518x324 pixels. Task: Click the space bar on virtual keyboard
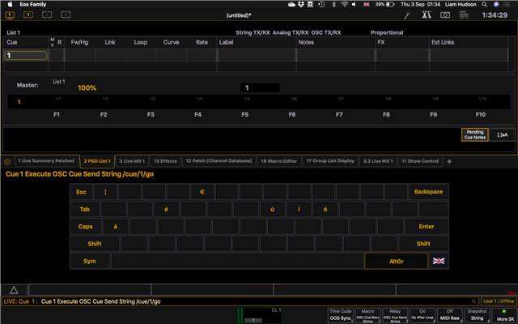click(237, 261)
